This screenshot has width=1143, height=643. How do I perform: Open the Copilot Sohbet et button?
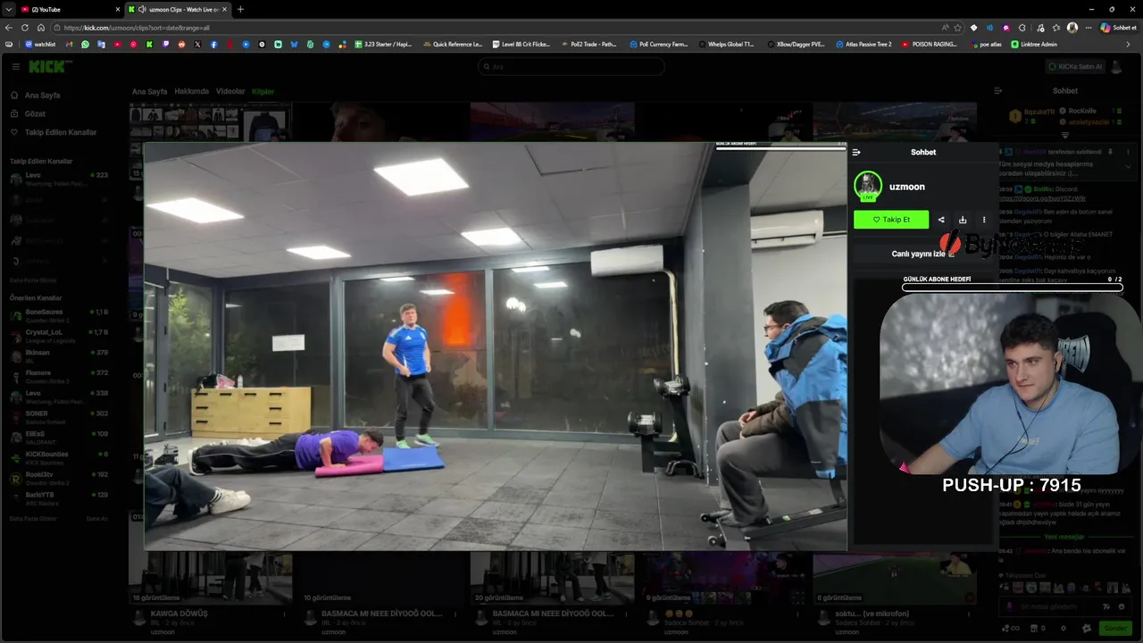point(1119,28)
